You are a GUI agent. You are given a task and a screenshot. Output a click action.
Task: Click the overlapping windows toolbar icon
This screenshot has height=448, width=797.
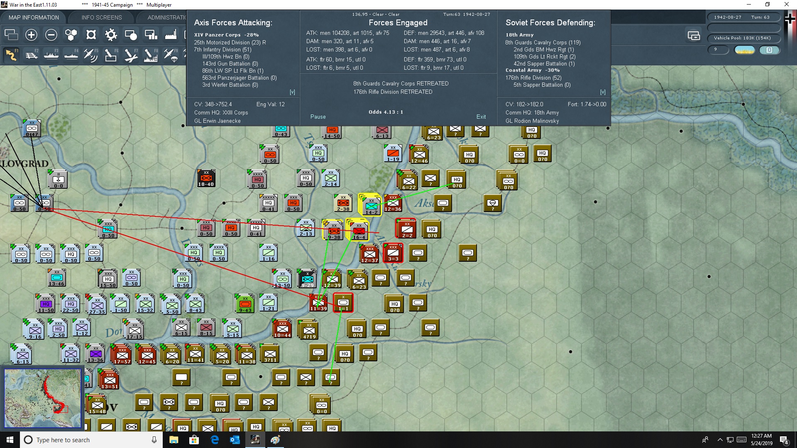pos(11,35)
